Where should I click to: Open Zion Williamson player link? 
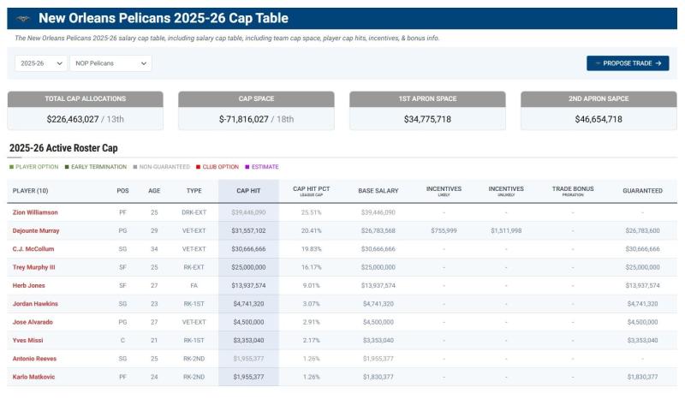35,212
